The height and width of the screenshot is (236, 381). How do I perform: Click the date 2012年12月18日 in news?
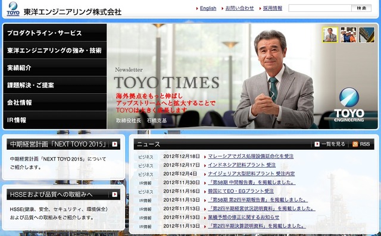[182, 156]
